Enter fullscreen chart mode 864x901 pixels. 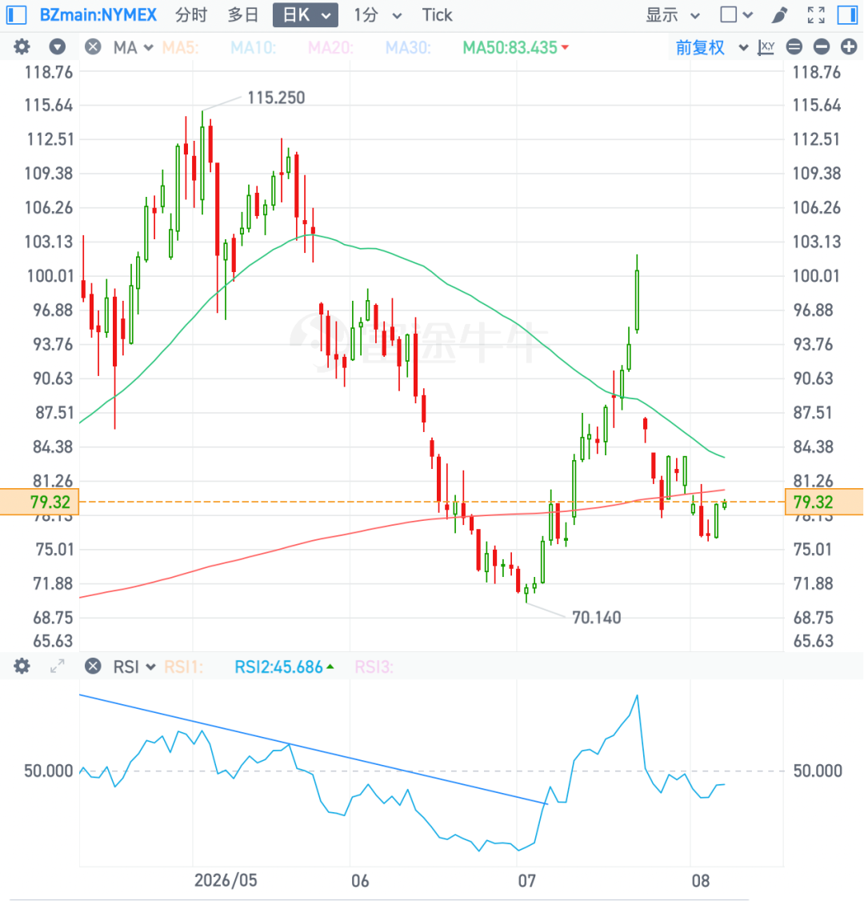tap(816, 15)
